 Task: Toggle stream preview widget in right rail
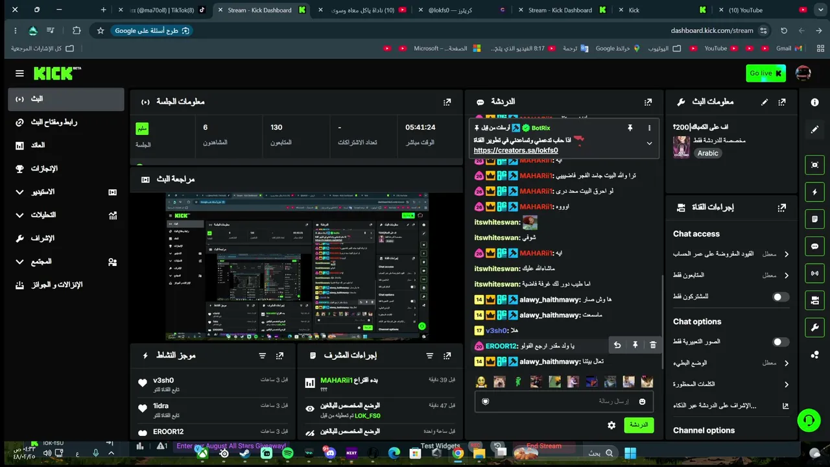coord(815,165)
